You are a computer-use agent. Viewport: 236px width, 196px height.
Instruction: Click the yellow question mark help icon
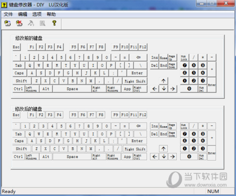click(54, 23)
